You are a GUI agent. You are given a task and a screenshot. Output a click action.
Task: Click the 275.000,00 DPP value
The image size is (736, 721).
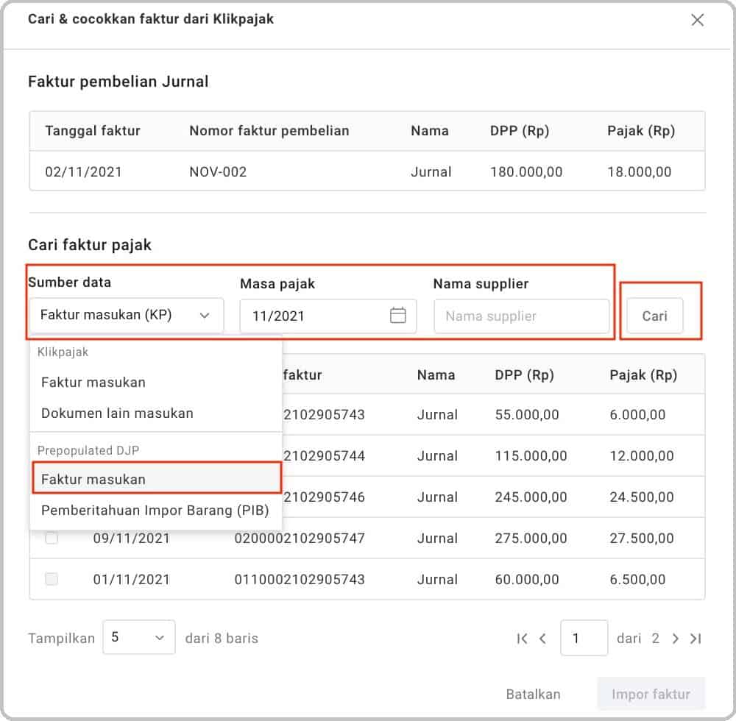(531, 538)
